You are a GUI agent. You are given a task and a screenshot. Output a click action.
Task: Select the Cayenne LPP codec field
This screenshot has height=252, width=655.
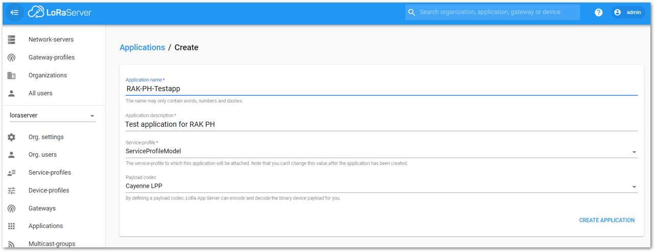(381, 186)
